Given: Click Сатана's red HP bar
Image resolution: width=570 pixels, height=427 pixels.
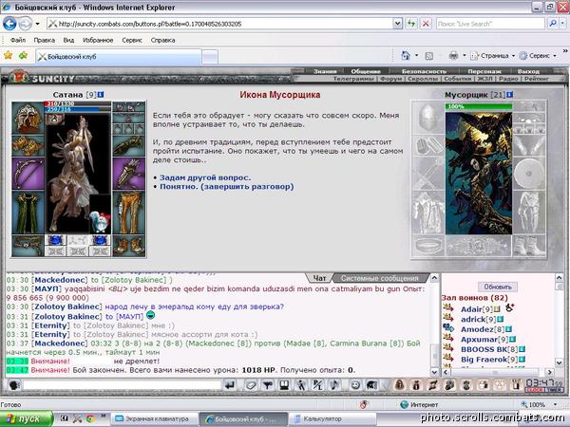Looking at the screenshot, I should tap(78, 103).
